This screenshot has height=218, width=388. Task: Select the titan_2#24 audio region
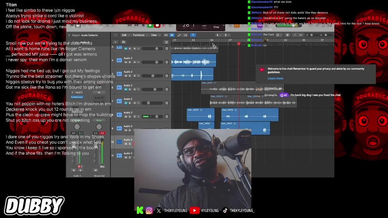pyautogui.click(x=242, y=88)
